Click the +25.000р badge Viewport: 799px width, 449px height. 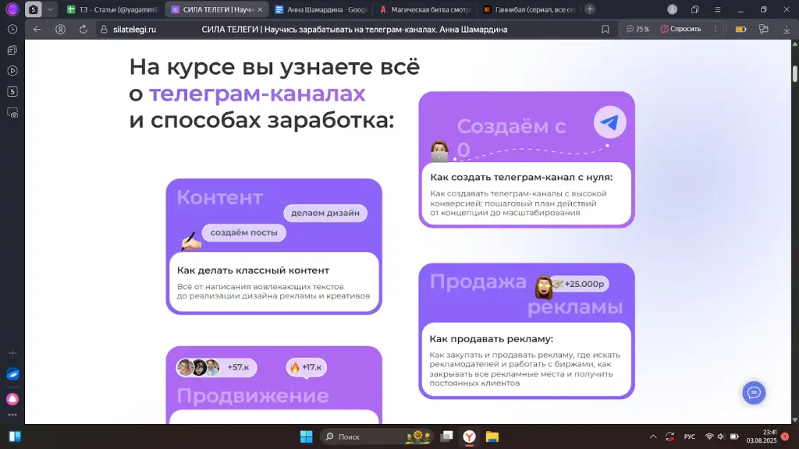click(580, 284)
